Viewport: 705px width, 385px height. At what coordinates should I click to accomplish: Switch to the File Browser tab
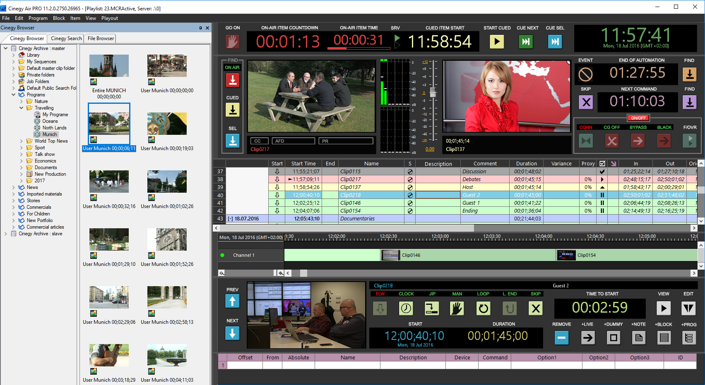(101, 38)
